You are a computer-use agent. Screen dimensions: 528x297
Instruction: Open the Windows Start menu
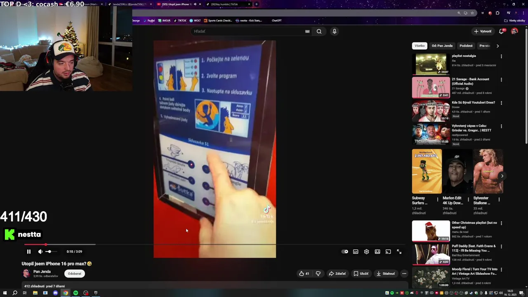coord(5,293)
